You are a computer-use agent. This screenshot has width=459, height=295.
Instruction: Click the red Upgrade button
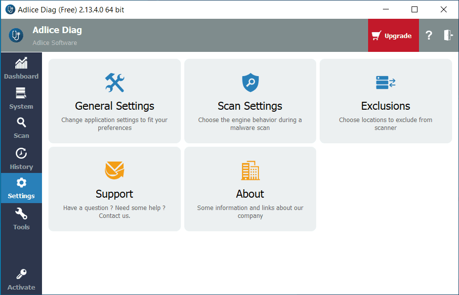coord(393,36)
